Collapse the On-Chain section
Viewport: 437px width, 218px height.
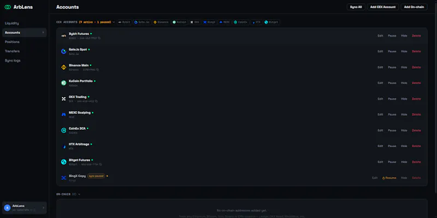(x=79, y=194)
